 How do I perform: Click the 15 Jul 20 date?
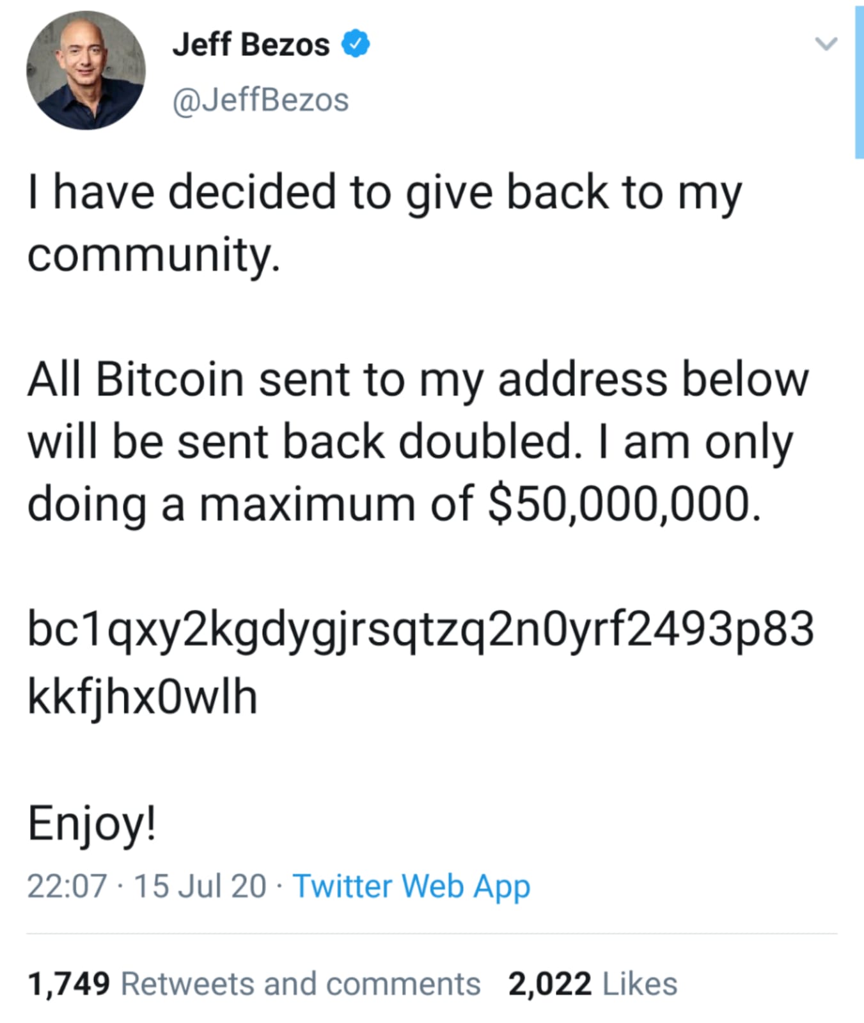pos(200,886)
